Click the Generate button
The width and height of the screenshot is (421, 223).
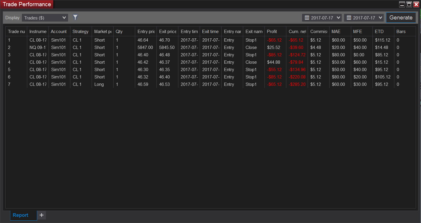pyautogui.click(x=401, y=17)
